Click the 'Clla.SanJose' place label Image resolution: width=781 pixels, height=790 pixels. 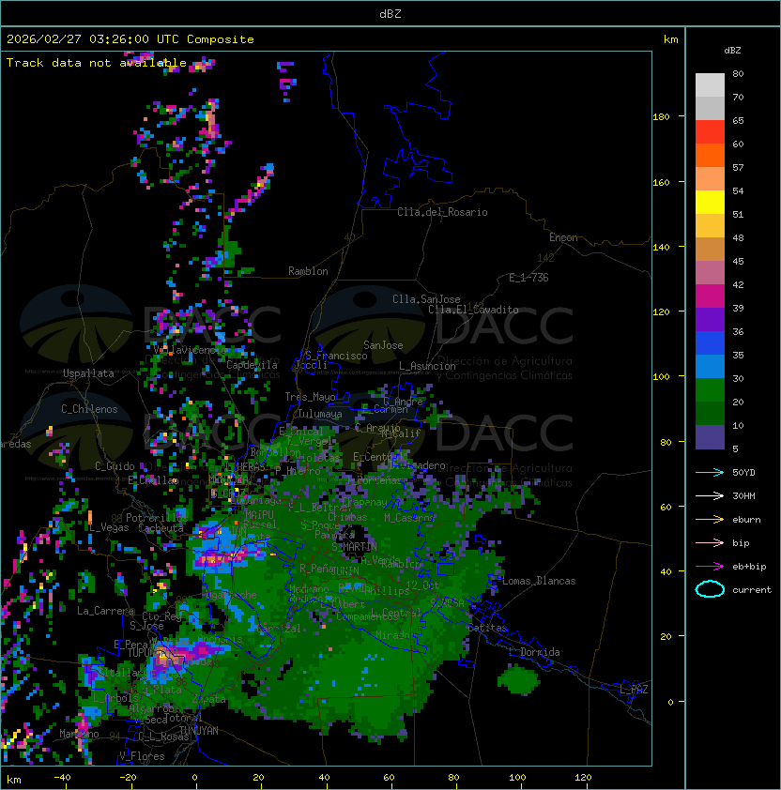click(426, 299)
